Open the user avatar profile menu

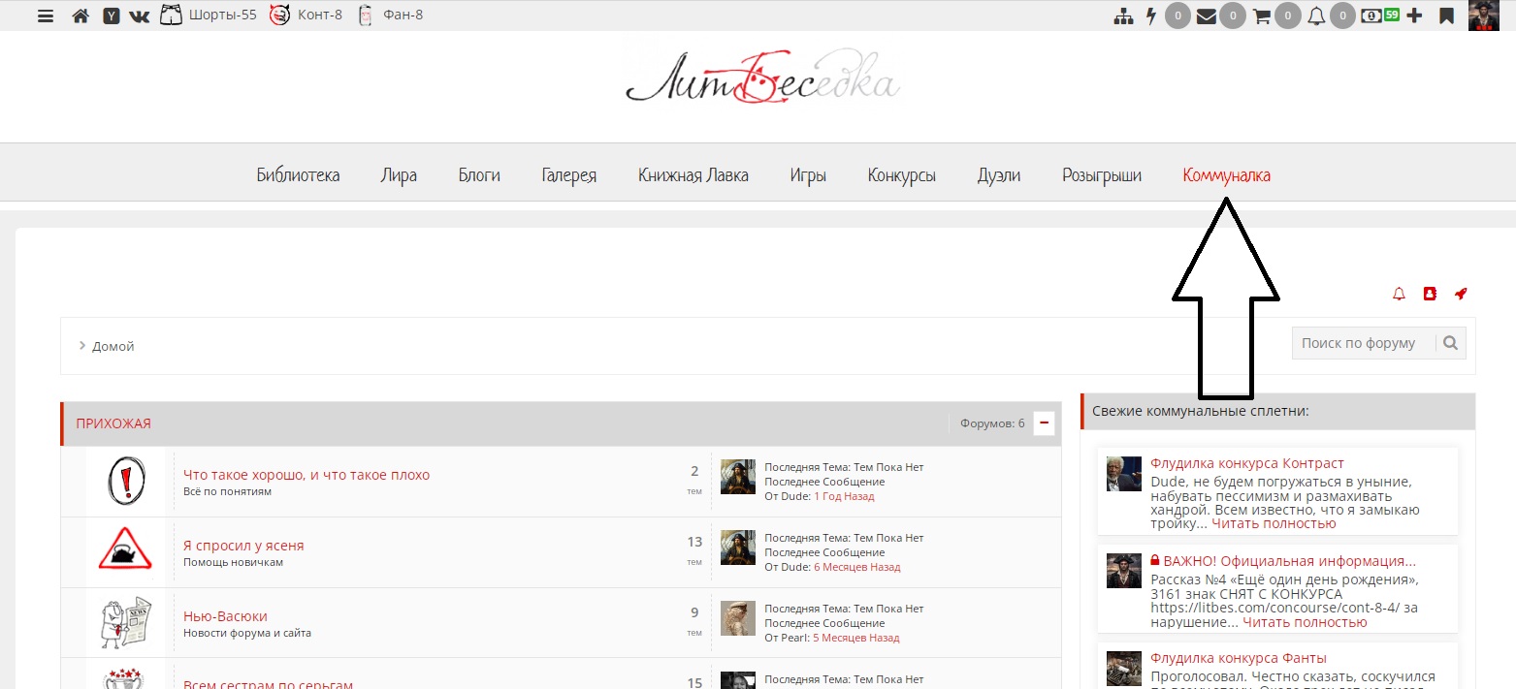click(x=1483, y=16)
